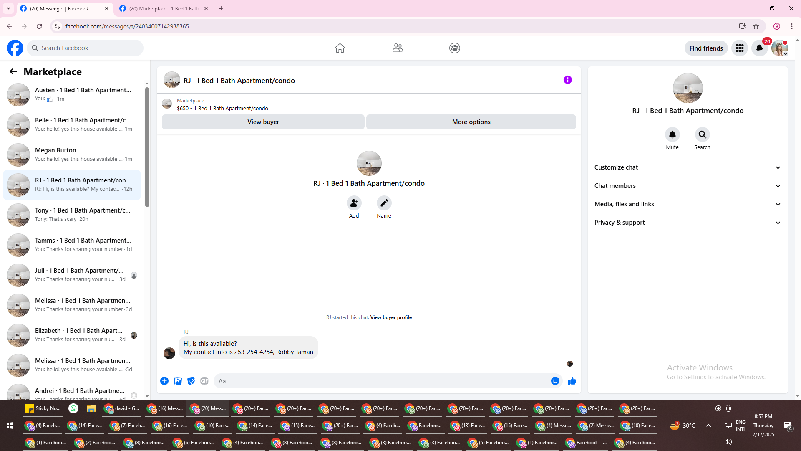801x451 pixels.
Task: Open the Groups icon in top navigation
Action: (455, 48)
